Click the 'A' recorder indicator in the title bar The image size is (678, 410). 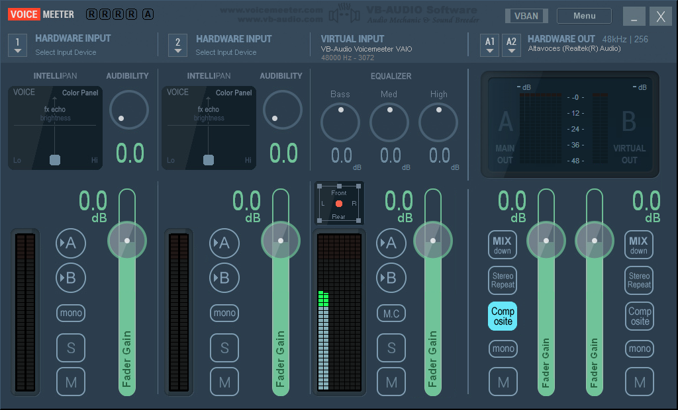point(148,15)
